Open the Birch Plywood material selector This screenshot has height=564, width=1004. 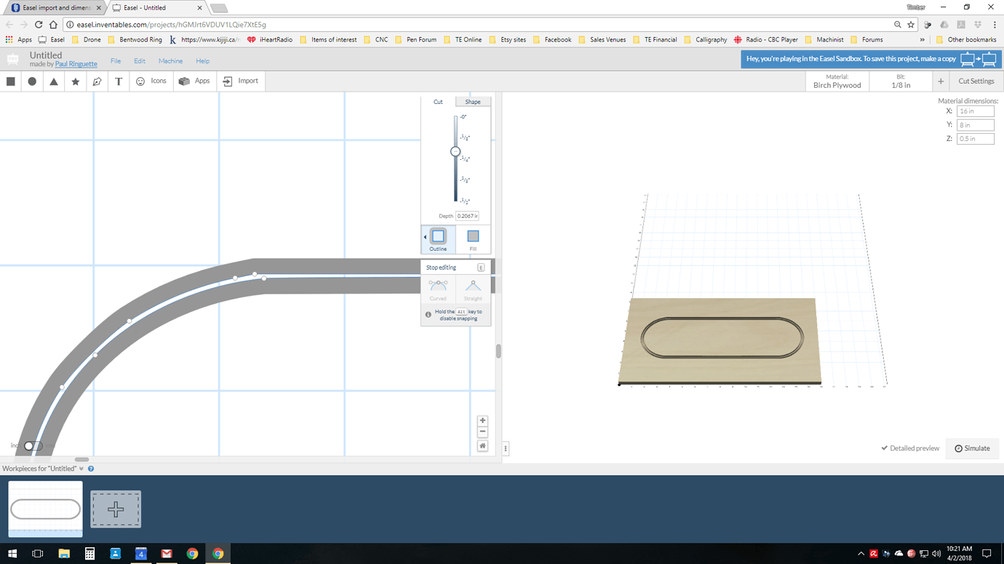pyautogui.click(x=837, y=81)
